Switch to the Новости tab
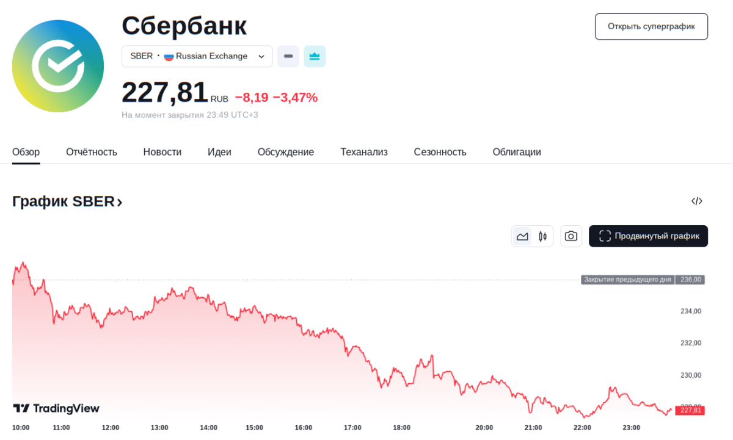Viewport: 733px width, 440px height. pos(162,152)
